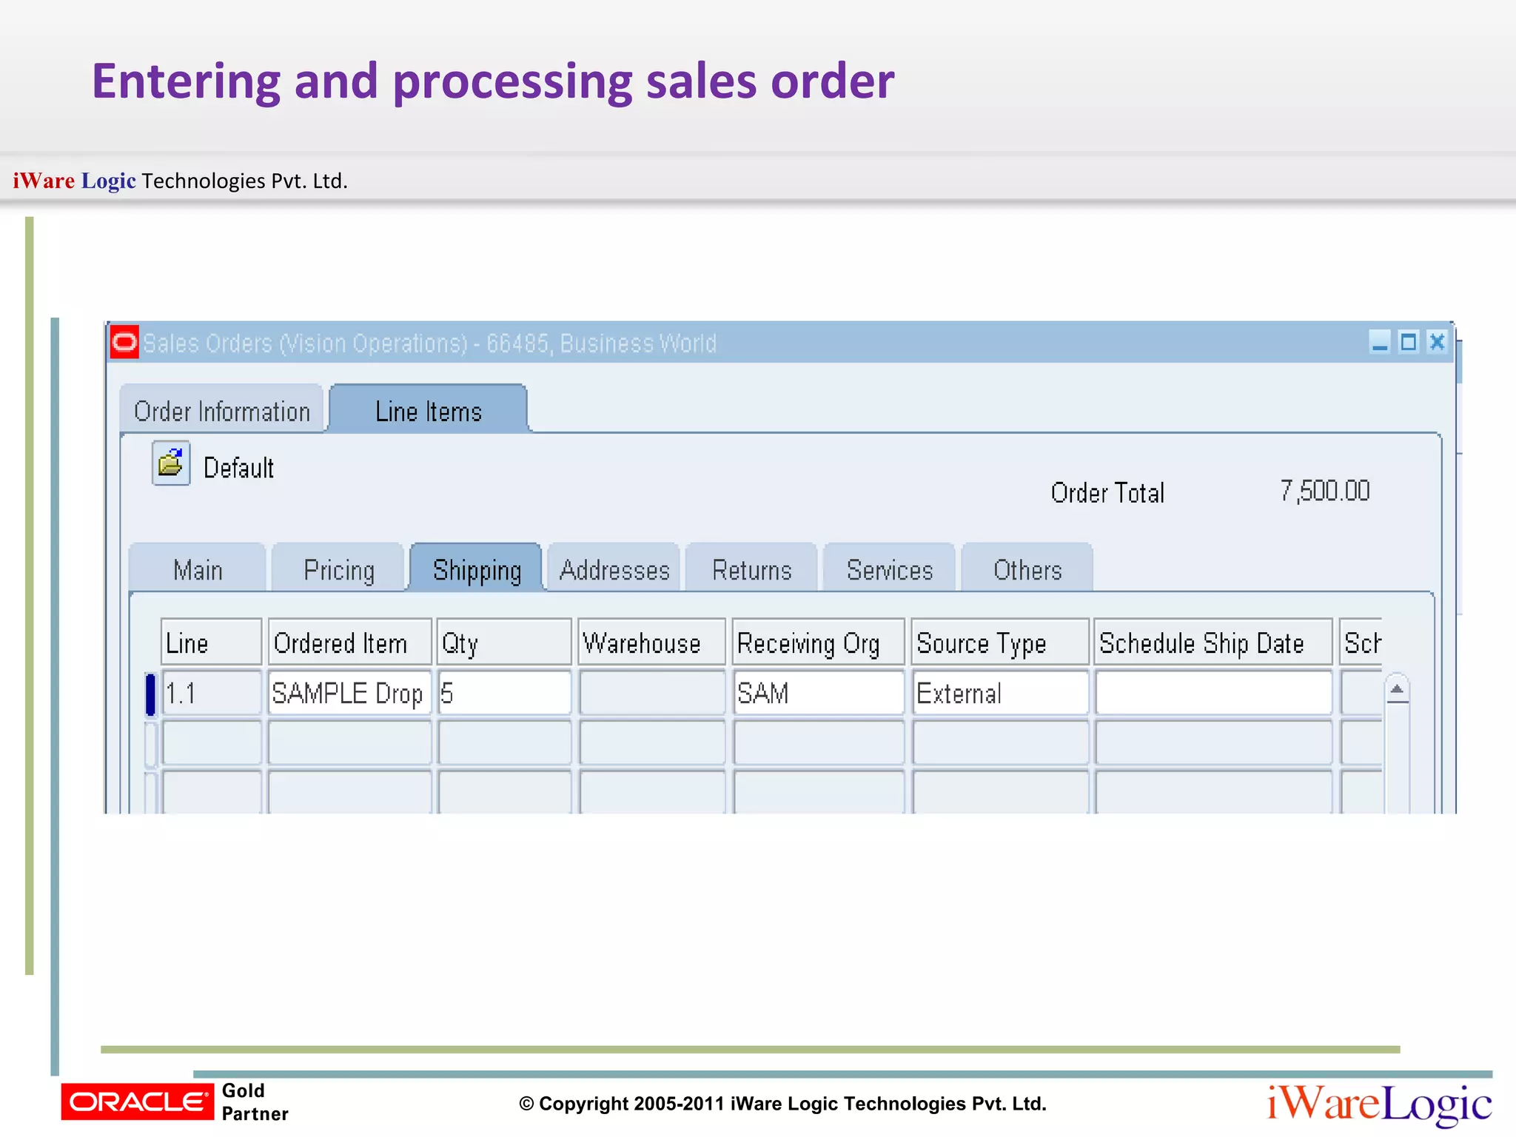Image resolution: width=1516 pixels, height=1137 pixels.
Task: Click the Schedule Ship Date column header
Action: [1213, 642]
